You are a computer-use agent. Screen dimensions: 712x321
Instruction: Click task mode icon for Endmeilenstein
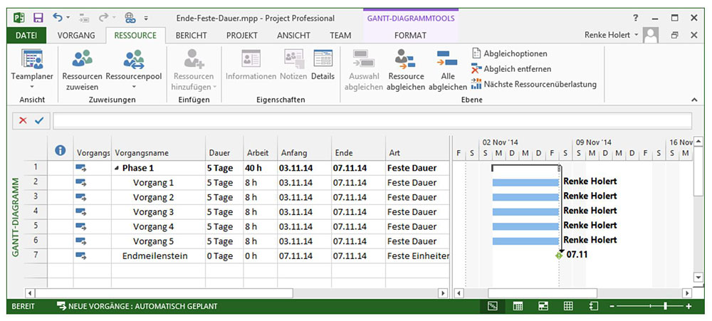81,256
